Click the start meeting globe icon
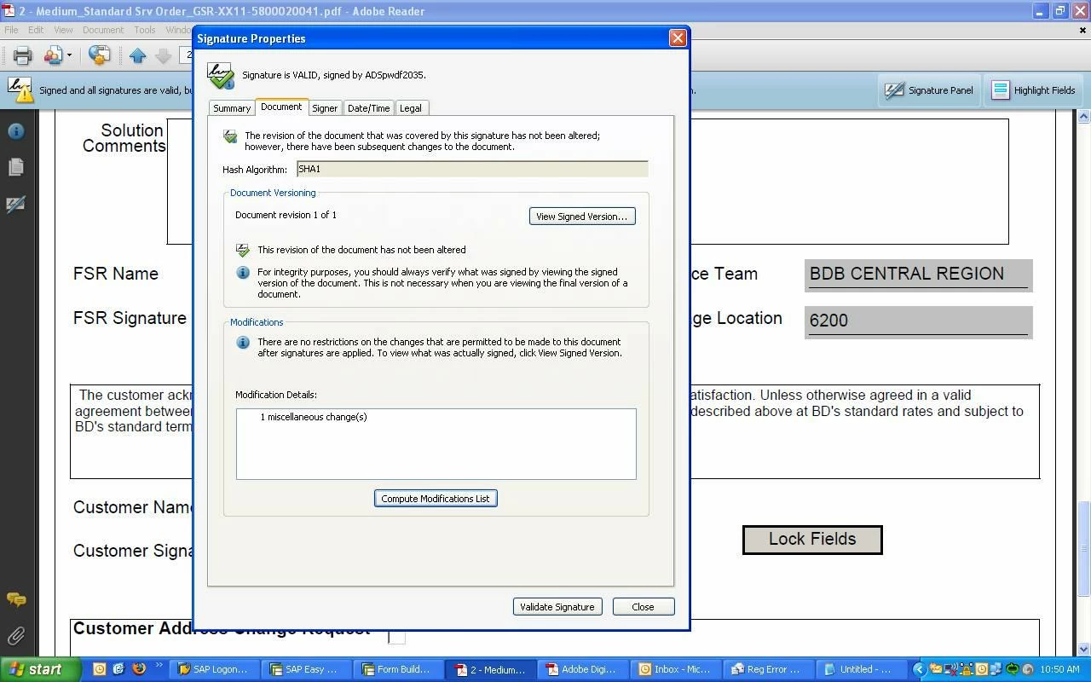1091x682 pixels. [99, 55]
